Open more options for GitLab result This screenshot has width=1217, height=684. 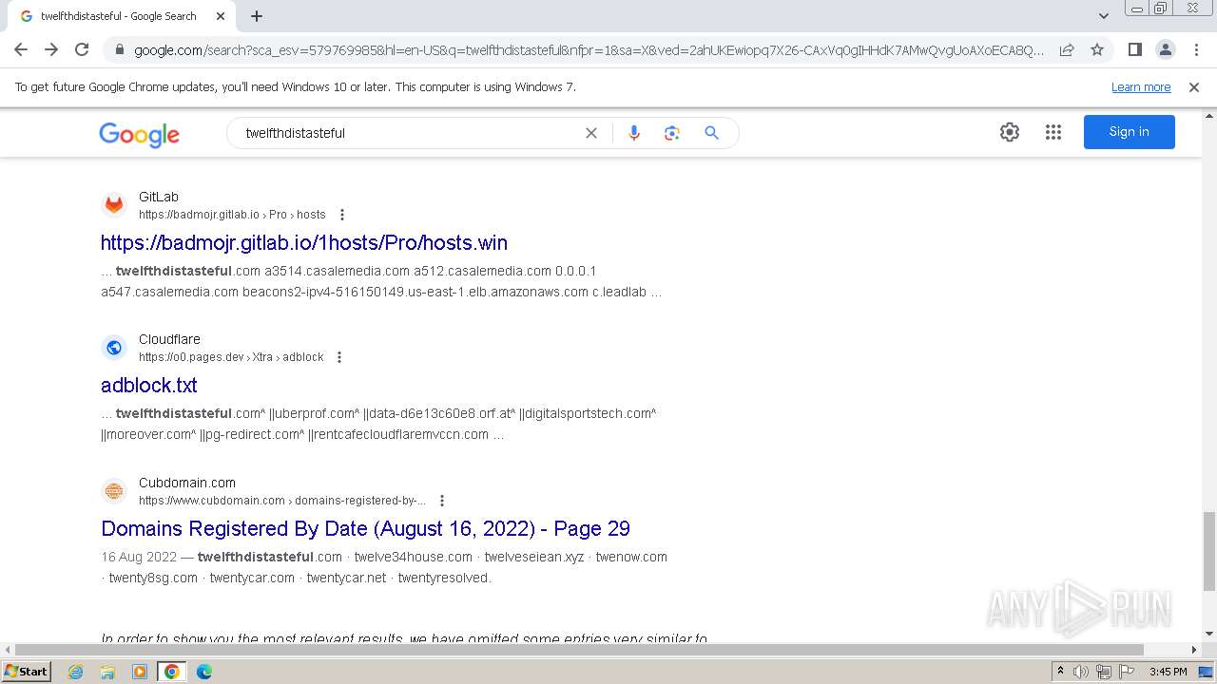(342, 215)
